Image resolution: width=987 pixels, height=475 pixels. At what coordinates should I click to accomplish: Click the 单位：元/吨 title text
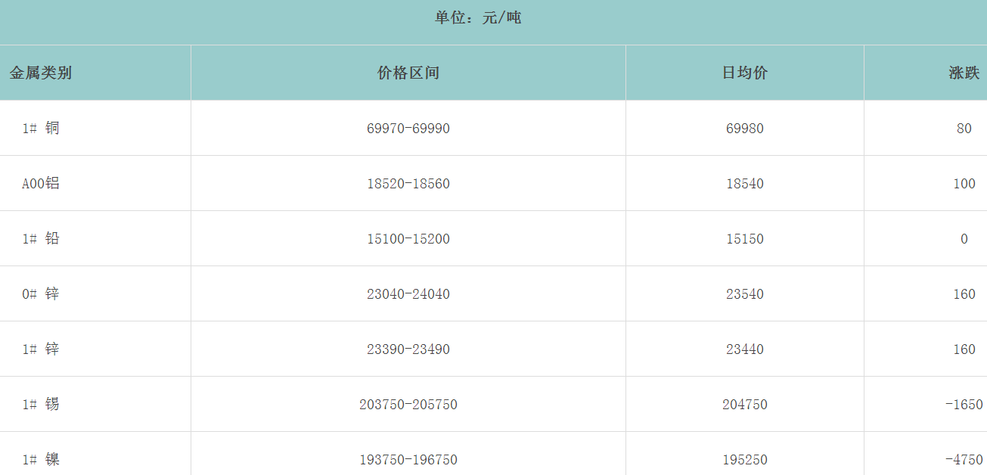[x=478, y=18]
